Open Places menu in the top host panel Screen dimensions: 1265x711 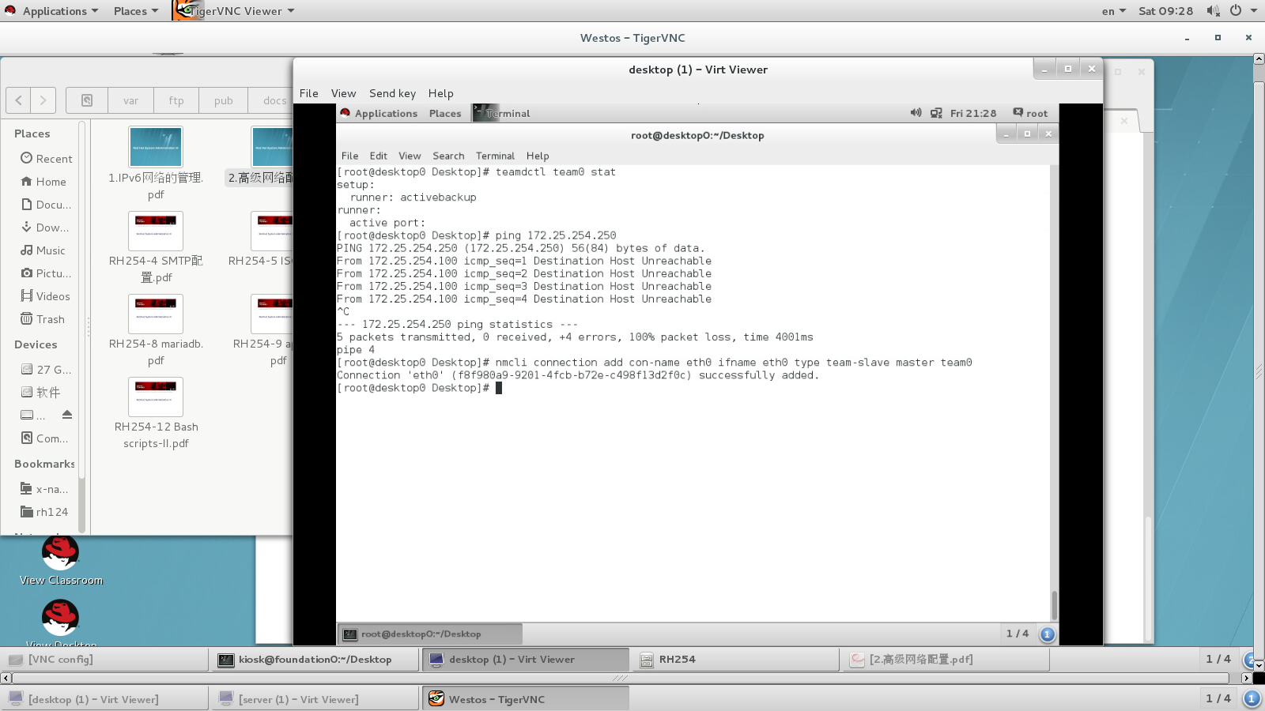tap(135, 11)
